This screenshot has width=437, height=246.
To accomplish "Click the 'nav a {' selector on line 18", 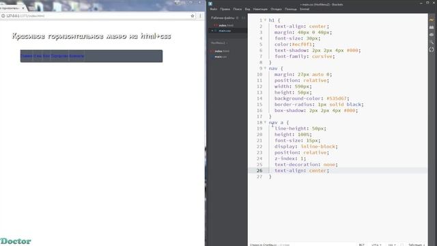I will [279, 122].
